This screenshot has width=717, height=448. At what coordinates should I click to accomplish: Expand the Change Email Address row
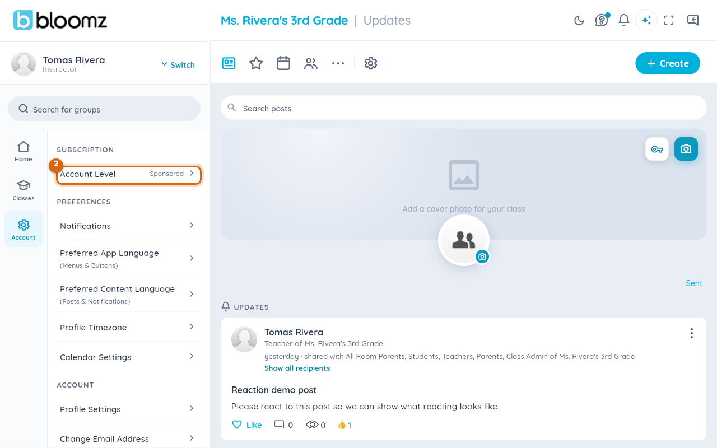pyautogui.click(x=128, y=438)
